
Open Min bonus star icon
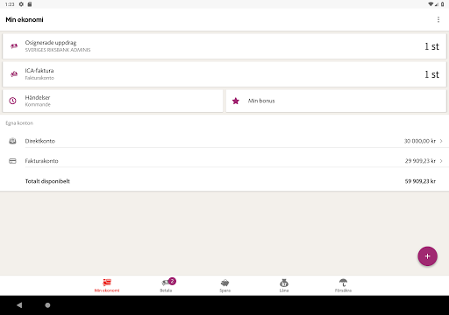point(236,101)
